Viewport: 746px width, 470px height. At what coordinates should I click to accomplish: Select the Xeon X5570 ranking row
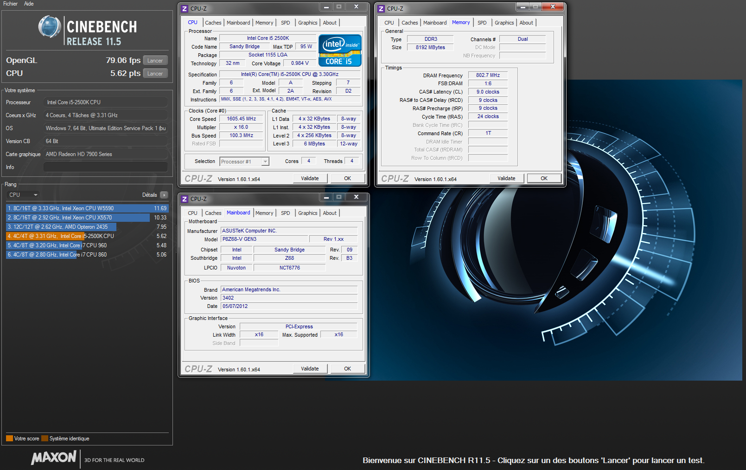pyautogui.click(x=87, y=218)
